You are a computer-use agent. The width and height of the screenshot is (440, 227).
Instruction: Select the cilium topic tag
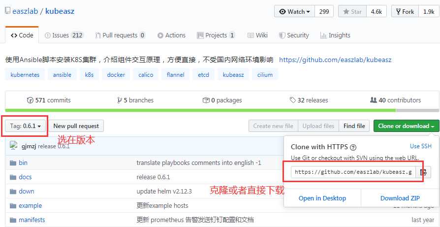pos(265,75)
